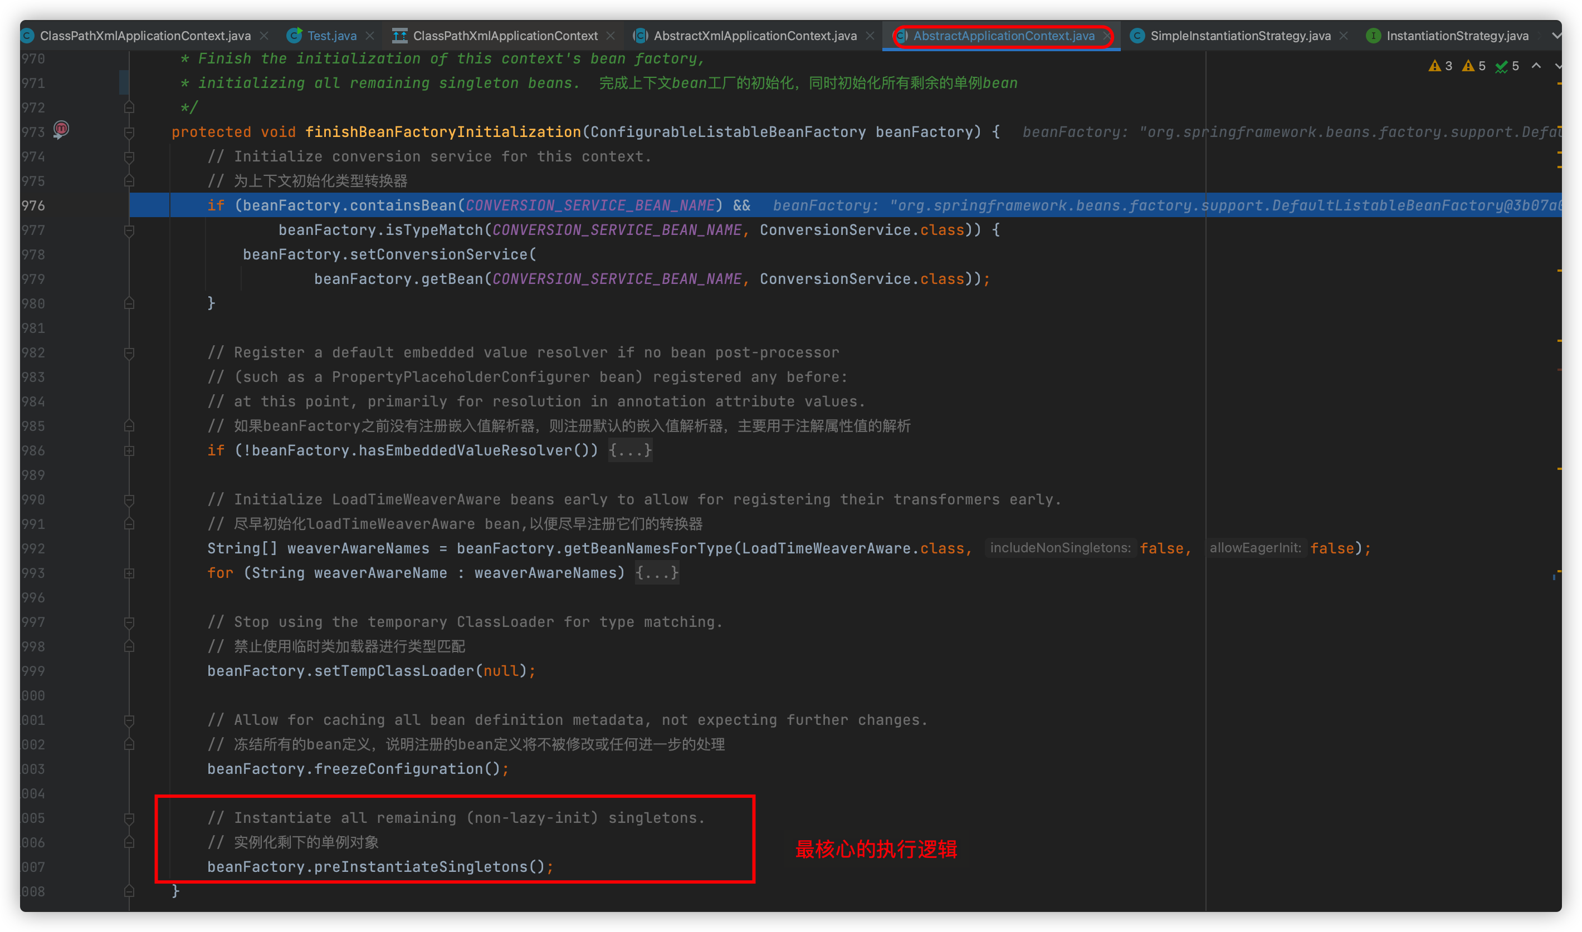Click the diagram icon on ClassPathXmlApplicationContext tab

point(399,36)
